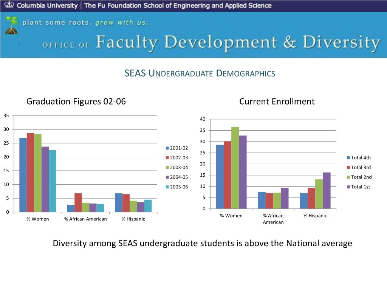Screen dimensions: 387x290
Task: Click 'The Fu Foundation School of Engineering' text
Action: (x=146, y=5)
